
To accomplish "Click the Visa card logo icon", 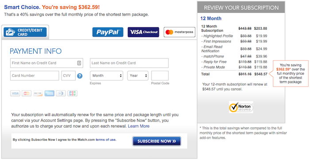I will coord(15,93).
